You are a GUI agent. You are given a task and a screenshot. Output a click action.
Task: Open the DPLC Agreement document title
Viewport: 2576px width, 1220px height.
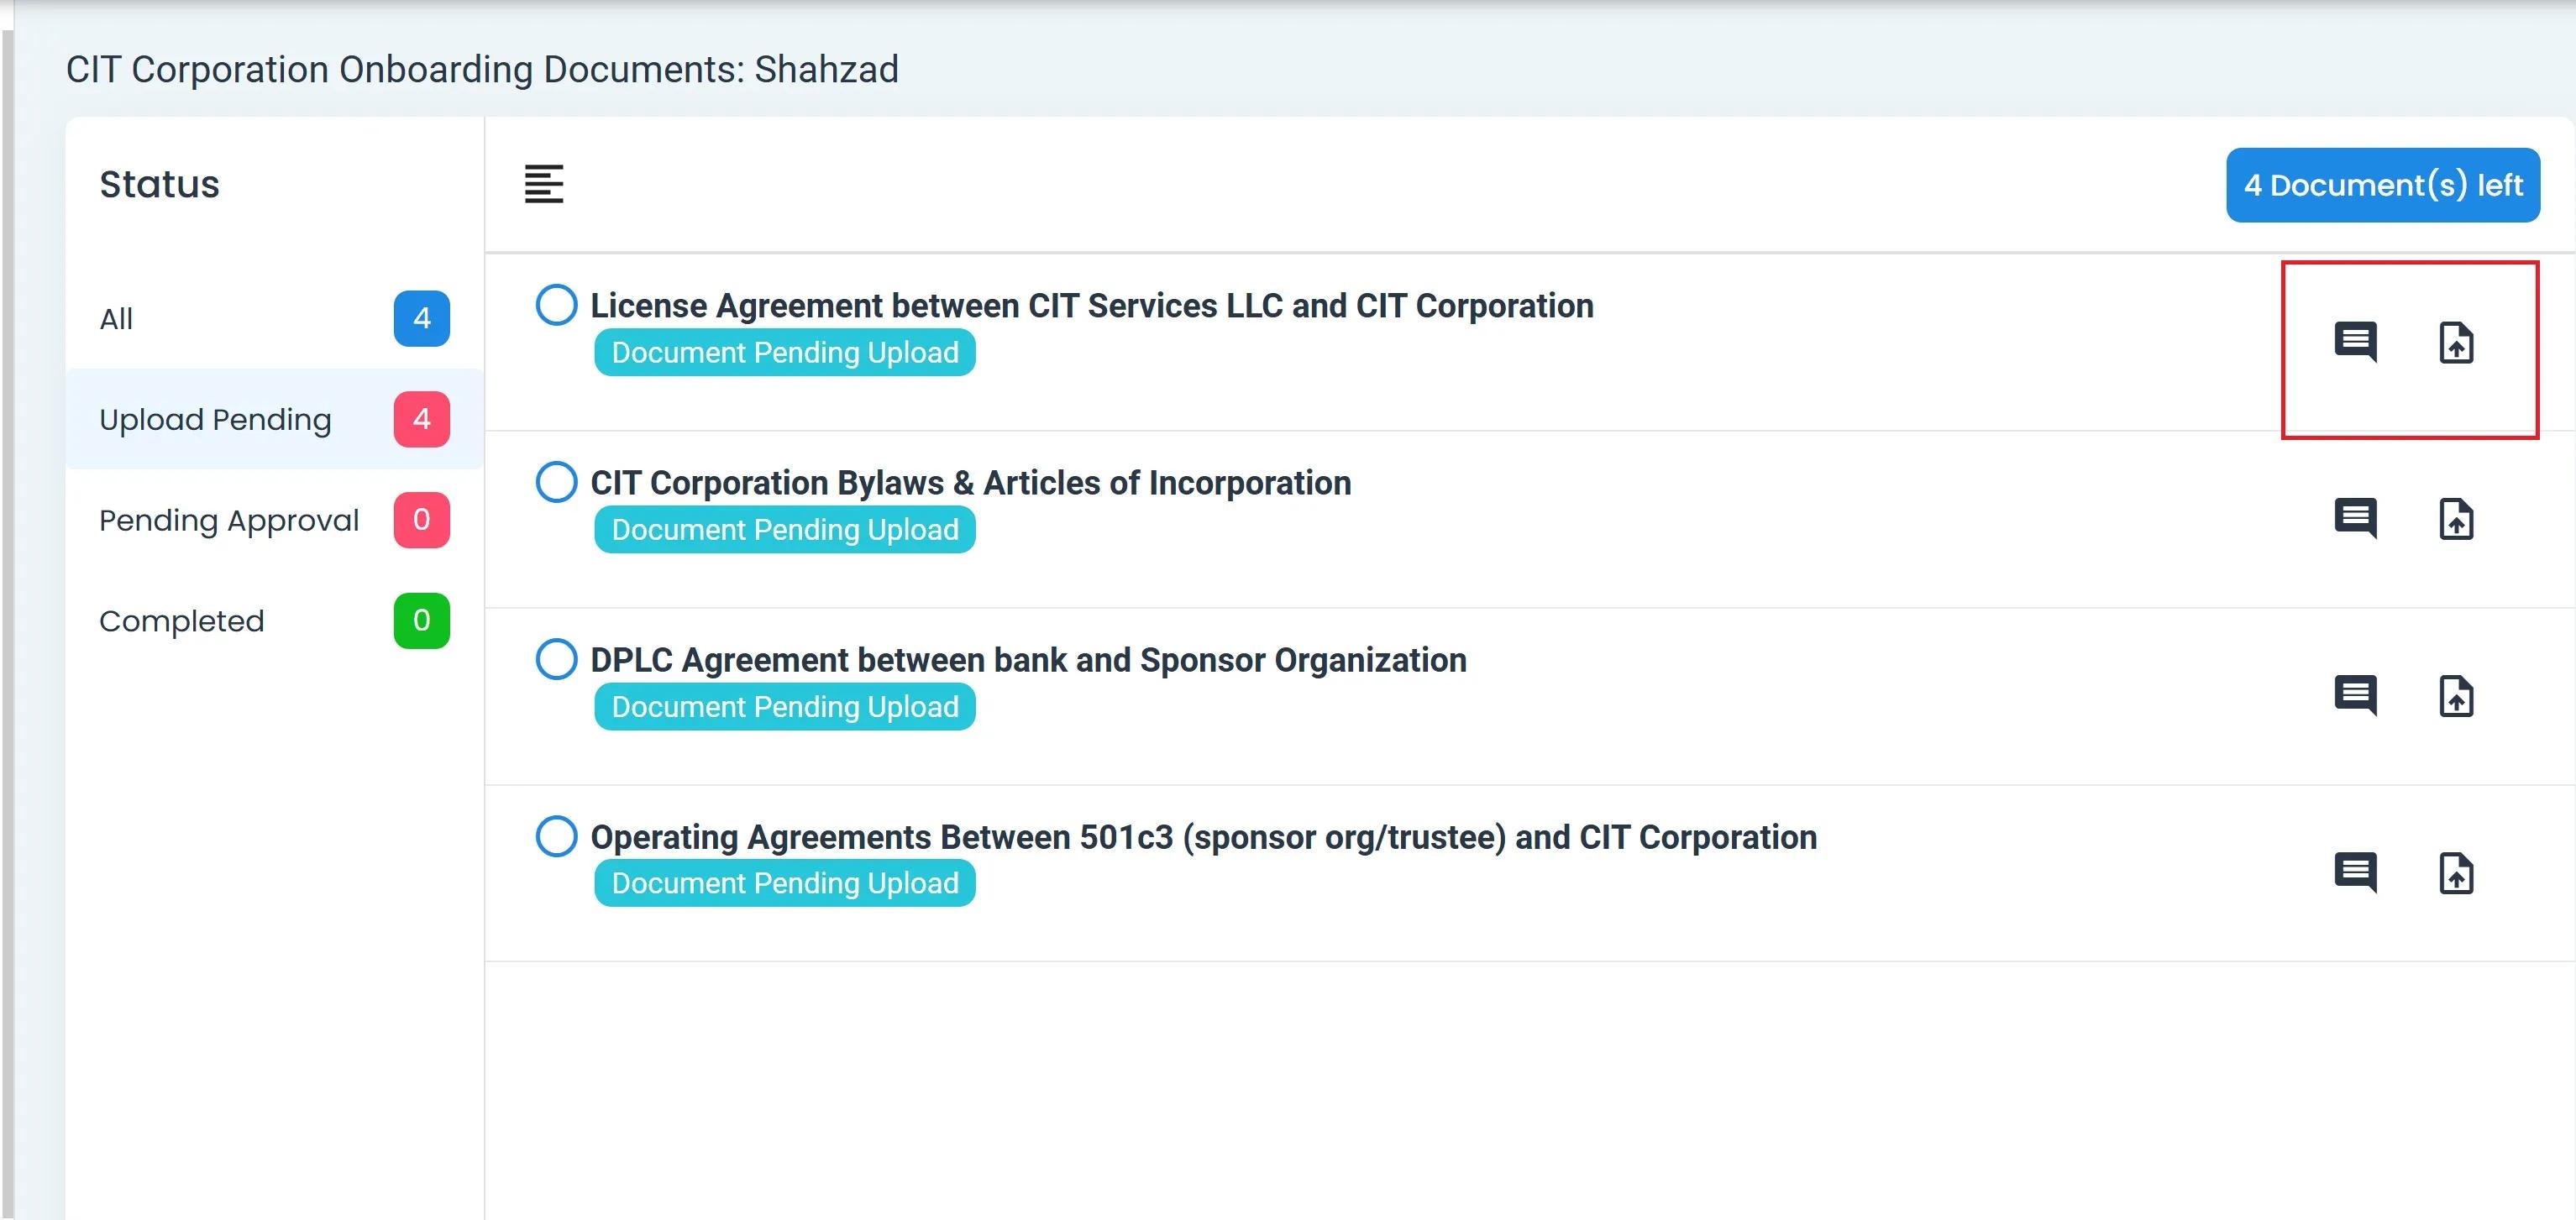pos(1028,660)
